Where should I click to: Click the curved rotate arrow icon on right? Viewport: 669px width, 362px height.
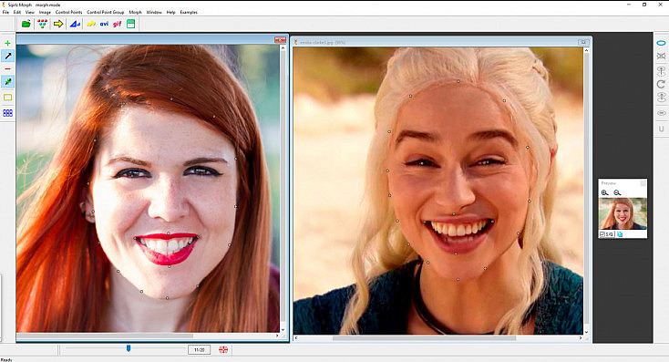661,84
